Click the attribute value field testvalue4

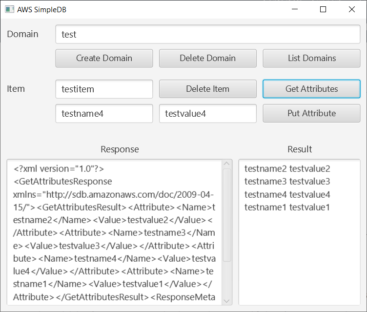tap(207, 114)
